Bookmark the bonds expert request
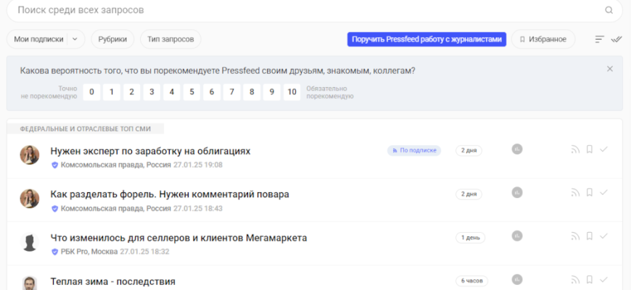The image size is (631, 290). (590, 150)
